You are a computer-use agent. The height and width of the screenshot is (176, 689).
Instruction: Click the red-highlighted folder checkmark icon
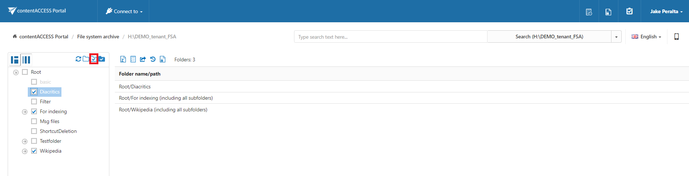pyautogui.click(x=94, y=59)
